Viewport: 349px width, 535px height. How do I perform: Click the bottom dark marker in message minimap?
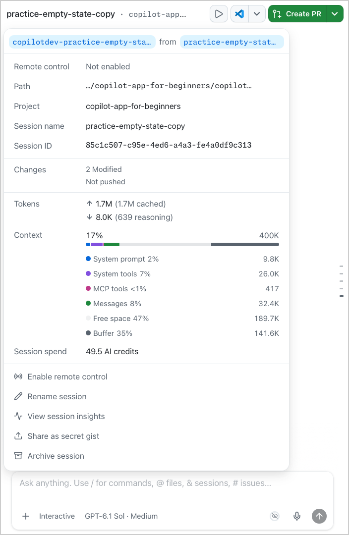(x=342, y=296)
